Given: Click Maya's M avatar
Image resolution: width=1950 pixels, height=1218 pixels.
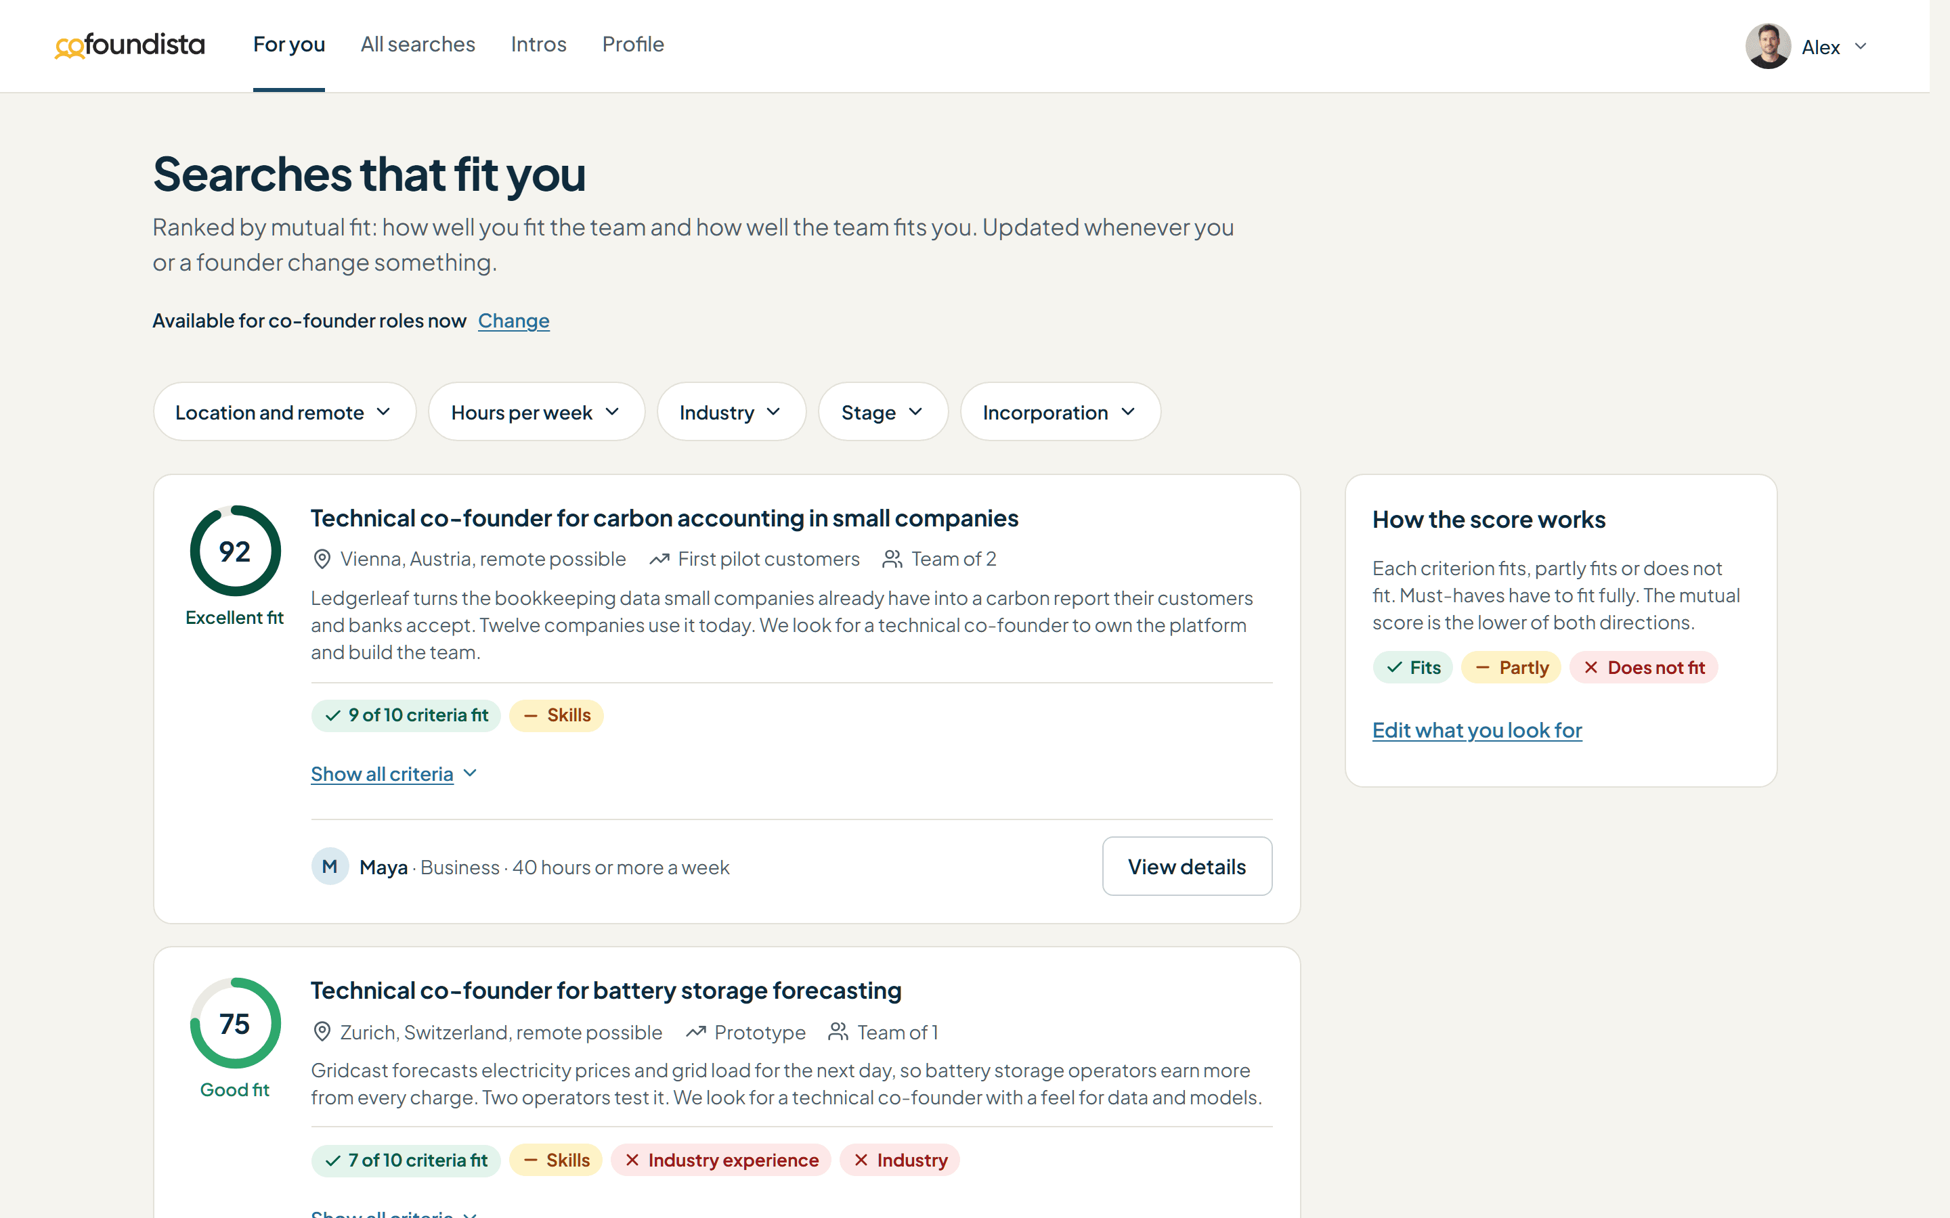Looking at the screenshot, I should (x=330, y=867).
